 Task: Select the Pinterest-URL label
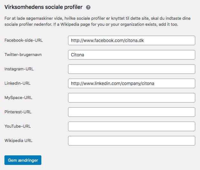click(x=18, y=112)
